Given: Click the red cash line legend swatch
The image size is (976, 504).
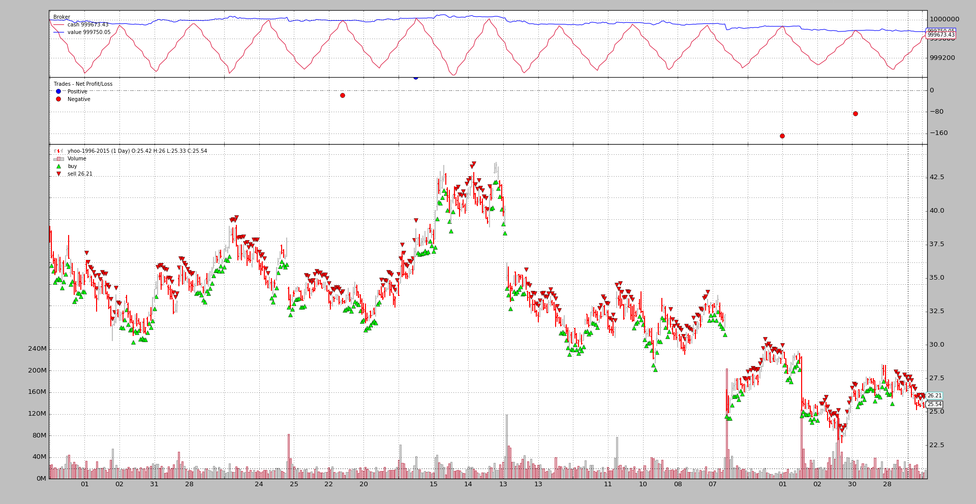Looking at the screenshot, I should click(x=59, y=25).
